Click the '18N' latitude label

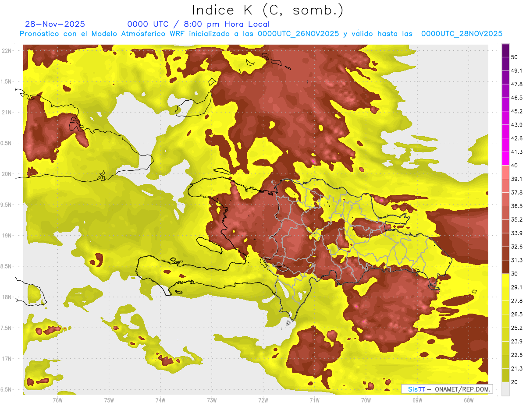click(x=7, y=297)
